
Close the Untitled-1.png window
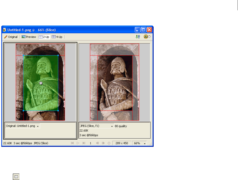149,30
